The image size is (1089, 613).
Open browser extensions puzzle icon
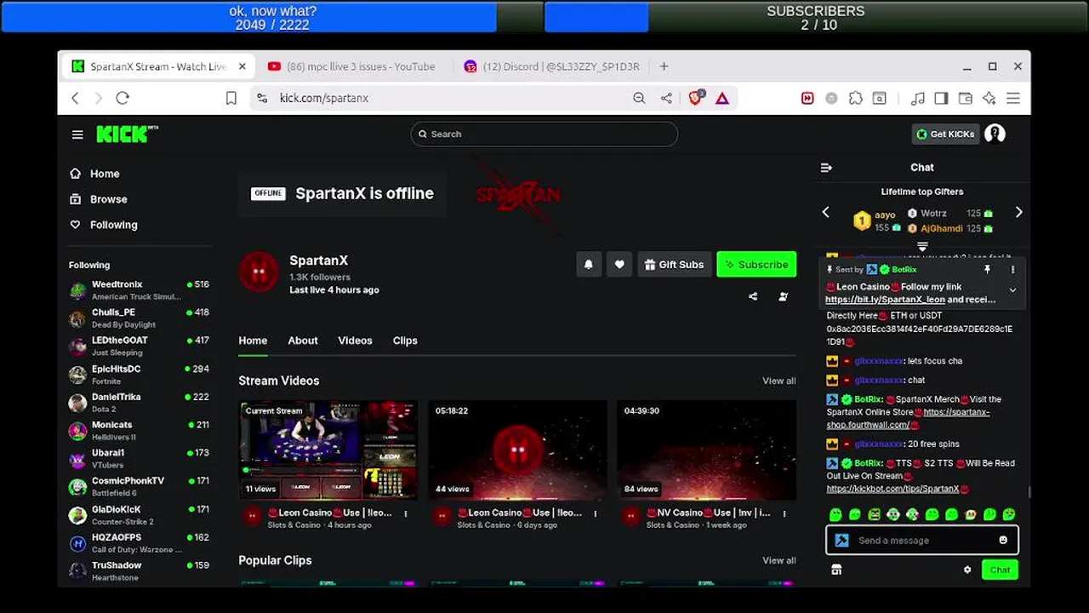(x=856, y=98)
